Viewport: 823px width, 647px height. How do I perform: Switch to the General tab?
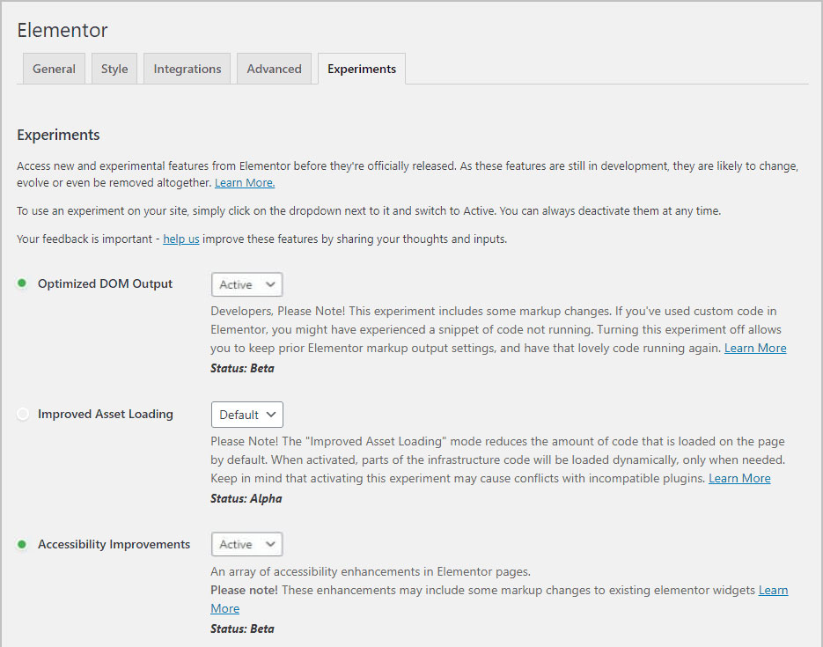[54, 69]
